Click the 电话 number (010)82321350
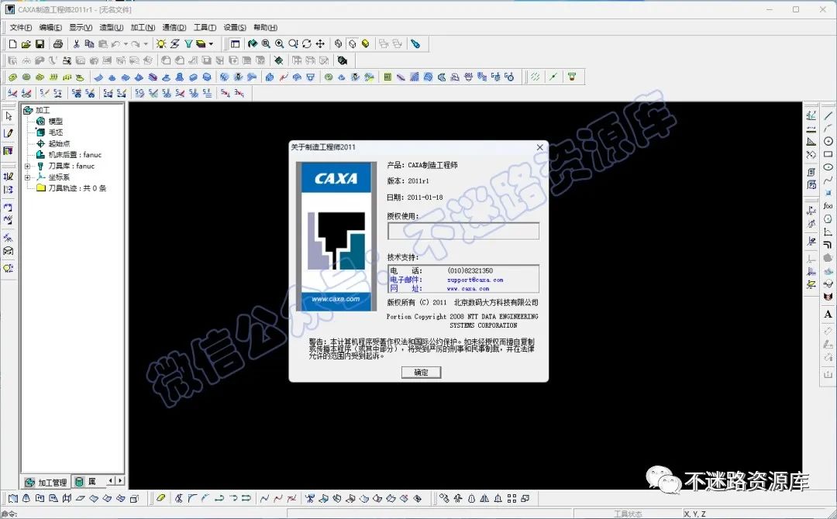 [470, 270]
